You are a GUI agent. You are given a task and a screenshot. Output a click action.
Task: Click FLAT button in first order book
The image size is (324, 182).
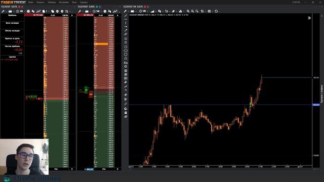53,15
